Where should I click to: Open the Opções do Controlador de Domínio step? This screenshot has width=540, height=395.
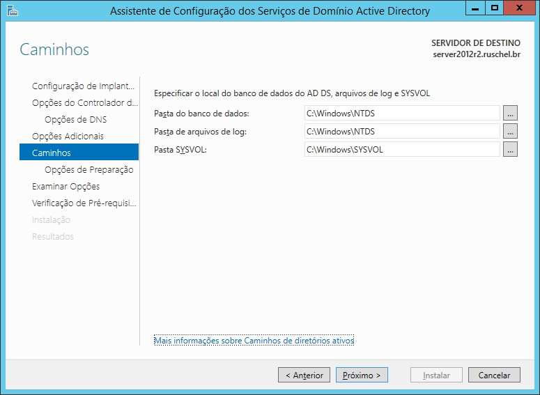click(85, 102)
